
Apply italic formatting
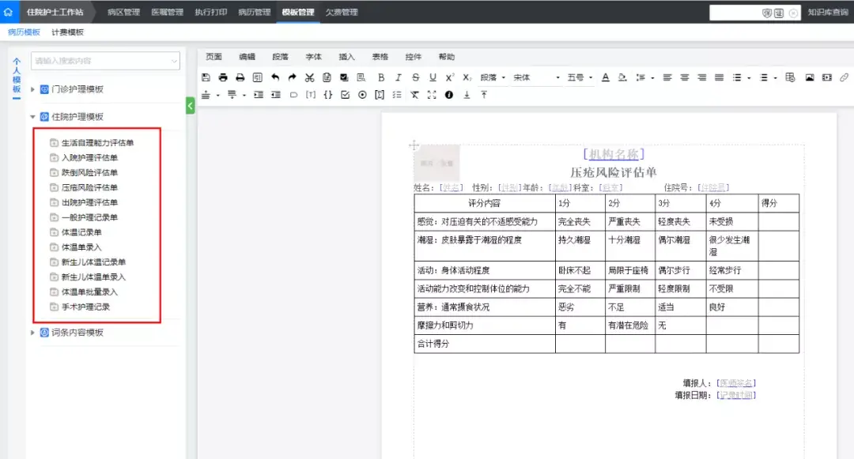click(398, 77)
